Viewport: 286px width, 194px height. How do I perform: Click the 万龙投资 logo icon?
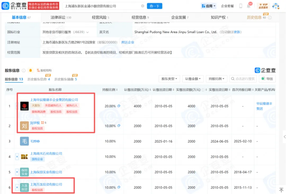(x=24, y=187)
